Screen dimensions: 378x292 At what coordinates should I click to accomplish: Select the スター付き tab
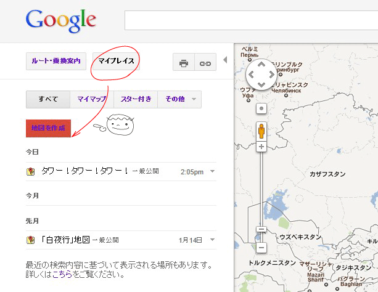point(136,99)
